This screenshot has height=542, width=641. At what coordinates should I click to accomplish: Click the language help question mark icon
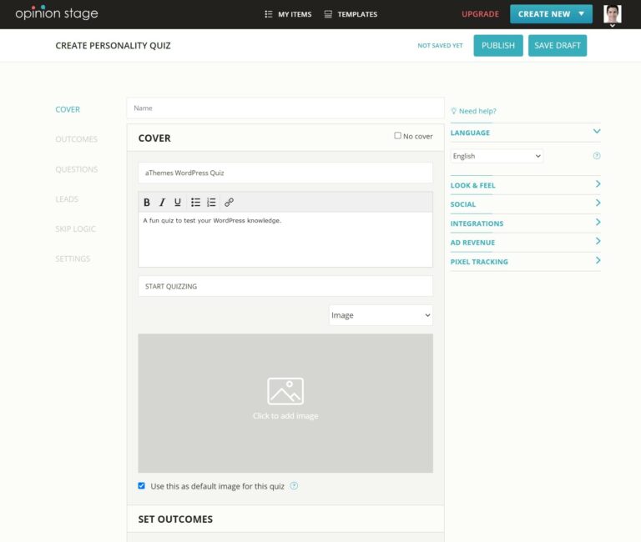[597, 156]
